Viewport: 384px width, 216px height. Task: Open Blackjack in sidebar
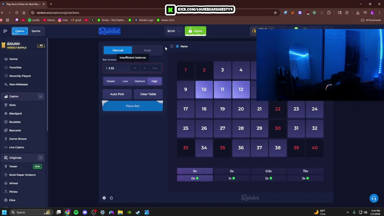click(x=16, y=113)
